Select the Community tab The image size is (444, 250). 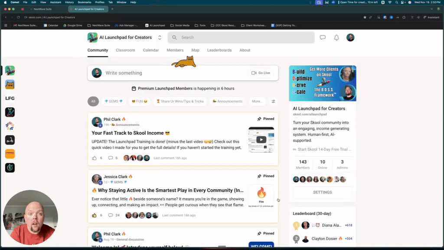(98, 50)
